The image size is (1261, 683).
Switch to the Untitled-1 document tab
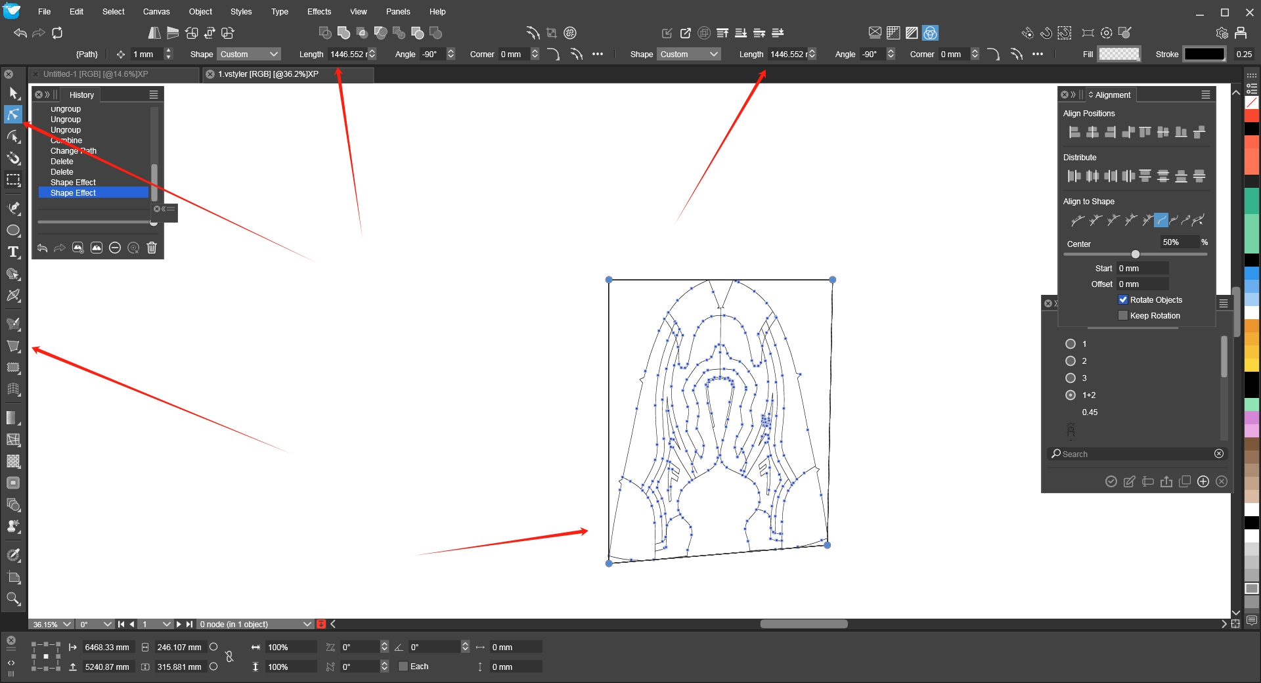[x=96, y=74]
